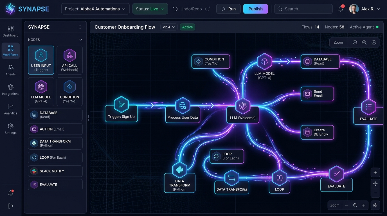387x216 pixels.
Task: Select the CONDITION (Yes/No) palette tile
Action: [x=70, y=92]
